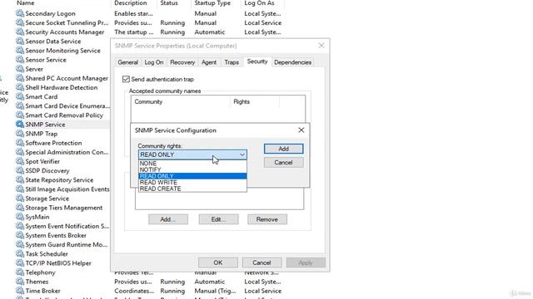Toggle Send authentication trap checkbox
Image resolution: width=533 pixels, height=299 pixels.
point(126,79)
